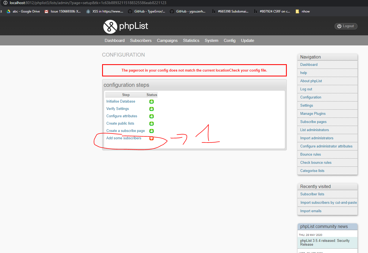This screenshot has height=253, width=368.
Task: Click the phpList community news heading
Action: (324, 227)
